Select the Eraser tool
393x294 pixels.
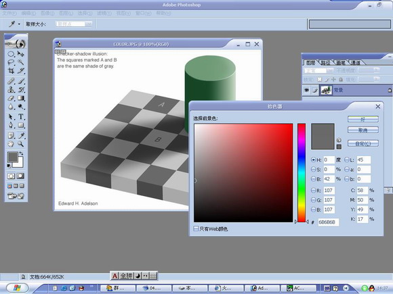(11, 98)
